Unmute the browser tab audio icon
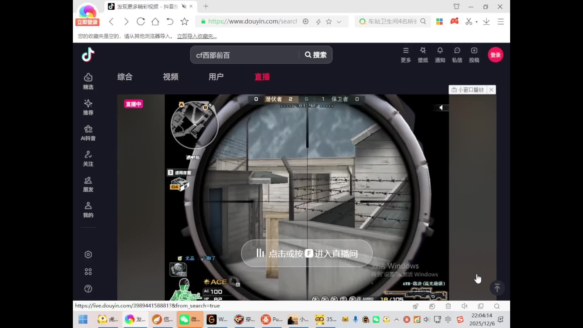 [184, 6]
